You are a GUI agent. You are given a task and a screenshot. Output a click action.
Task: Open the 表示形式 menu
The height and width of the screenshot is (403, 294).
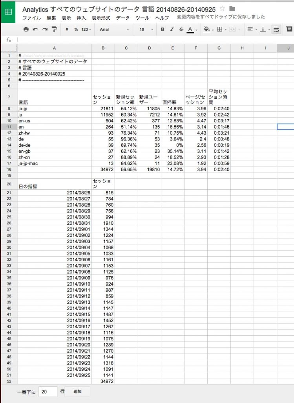click(x=101, y=18)
